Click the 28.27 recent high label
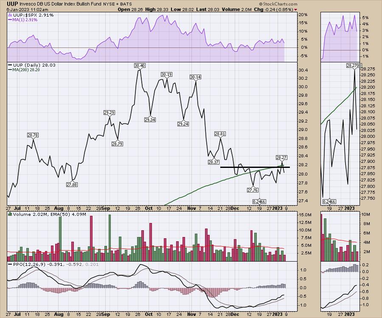The width and height of the screenshot is (382, 318). 281,157
